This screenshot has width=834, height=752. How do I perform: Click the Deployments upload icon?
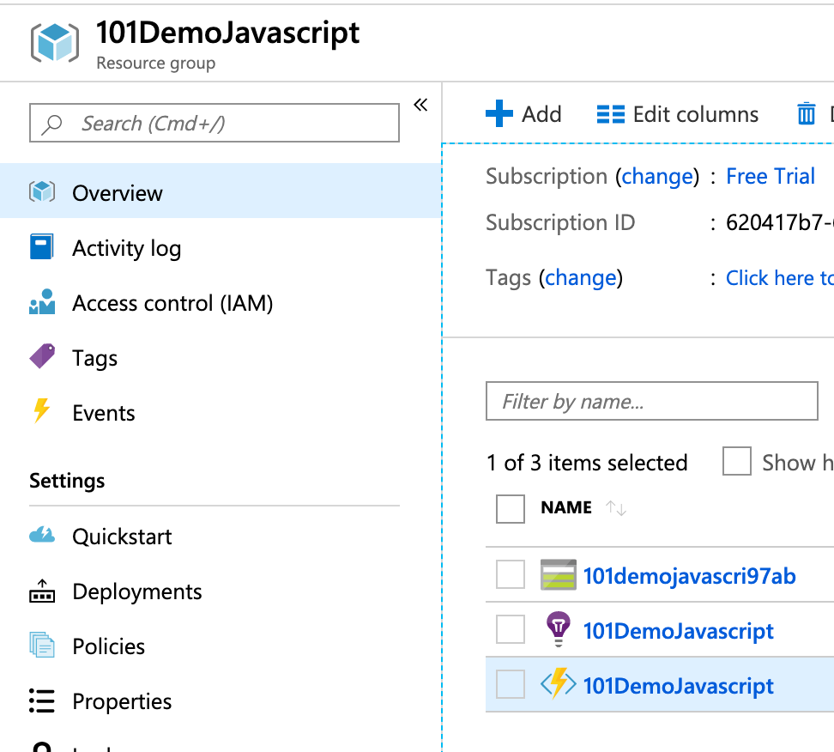pos(42,591)
